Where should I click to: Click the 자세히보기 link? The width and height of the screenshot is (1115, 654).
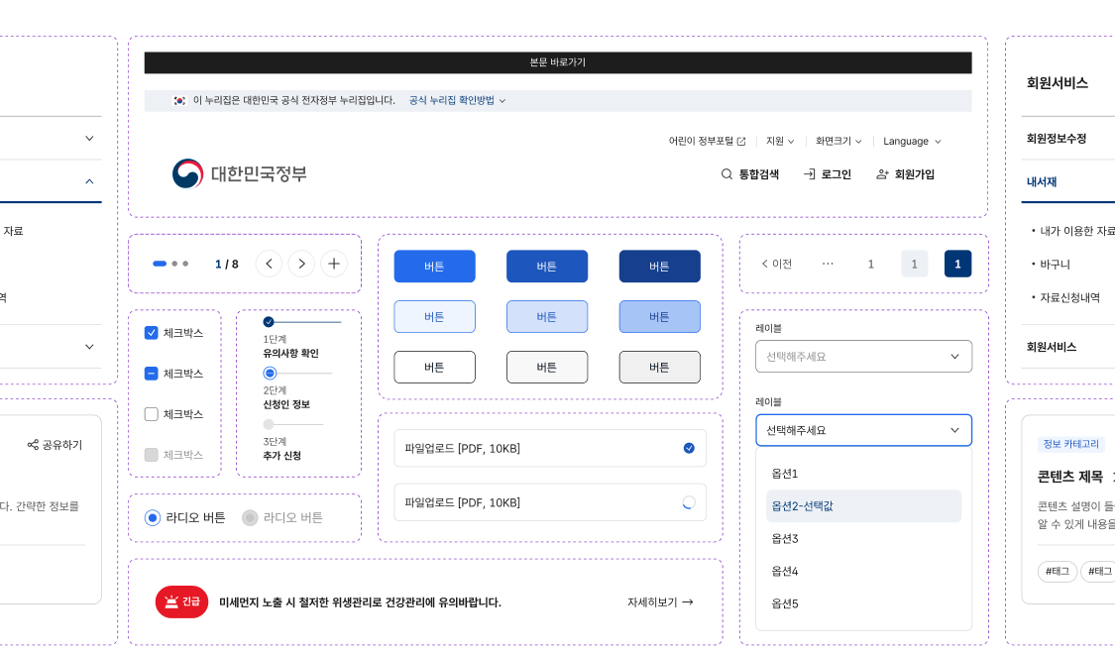[660, 602]
